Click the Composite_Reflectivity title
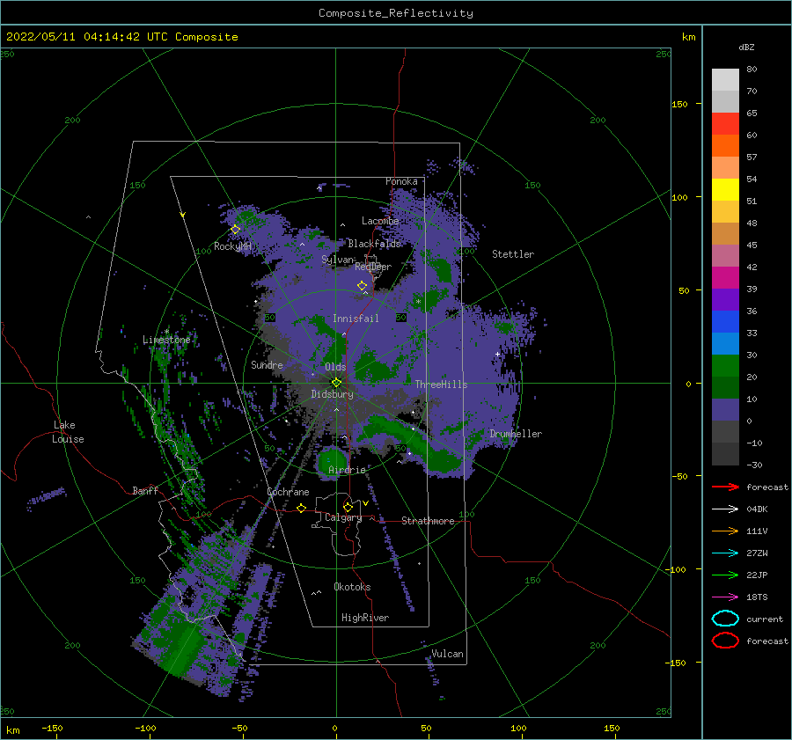This screenshot has width=792, height=740. (x=396, y=13)
